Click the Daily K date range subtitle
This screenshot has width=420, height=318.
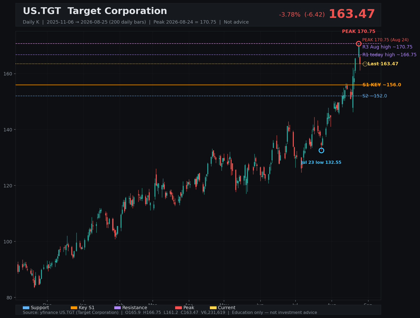136,22
